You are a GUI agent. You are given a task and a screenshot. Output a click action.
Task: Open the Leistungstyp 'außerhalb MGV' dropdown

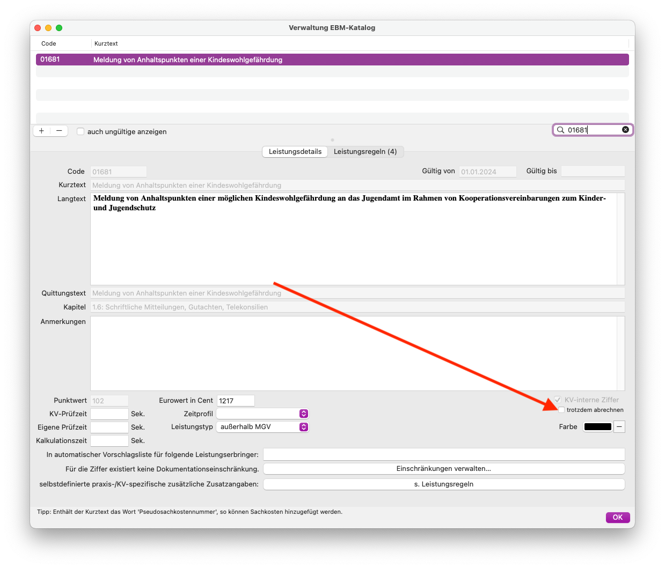(262, 427)
